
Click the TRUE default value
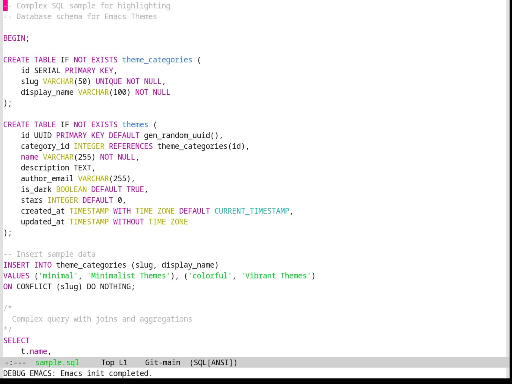pos(135,189)
